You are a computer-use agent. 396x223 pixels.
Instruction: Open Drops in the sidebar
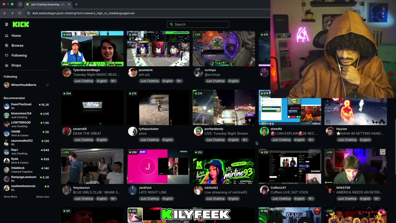tap(16, 65)
